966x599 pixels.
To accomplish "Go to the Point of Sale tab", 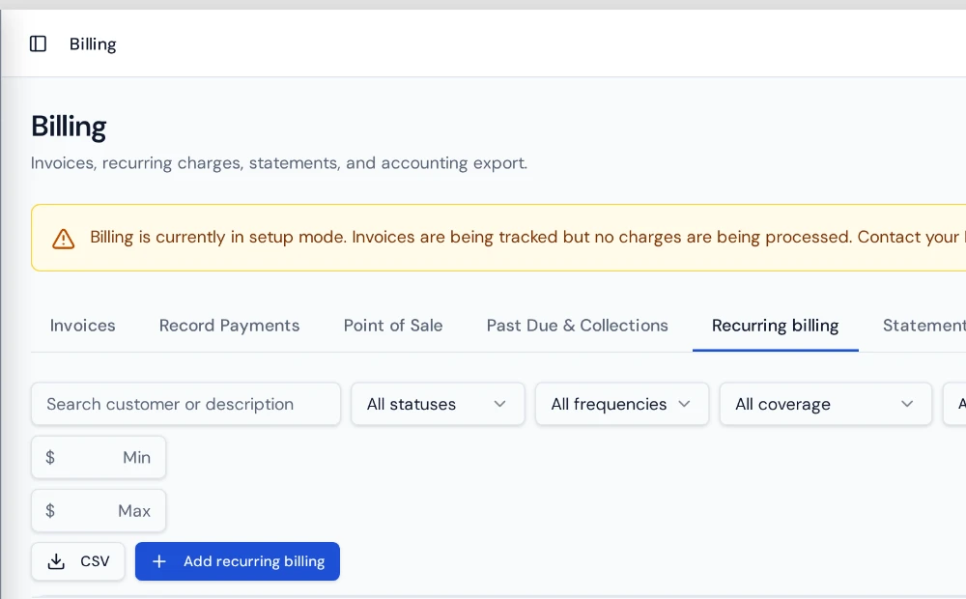I will tap(393, 326).
